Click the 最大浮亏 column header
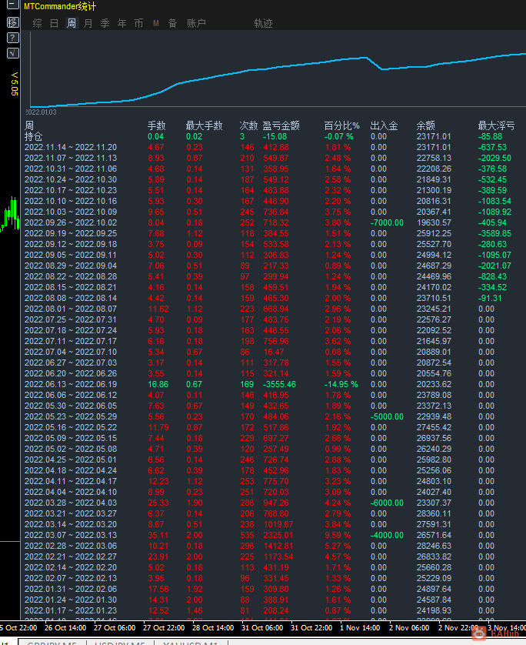This screenshot has height=645, width=526. 496,125
